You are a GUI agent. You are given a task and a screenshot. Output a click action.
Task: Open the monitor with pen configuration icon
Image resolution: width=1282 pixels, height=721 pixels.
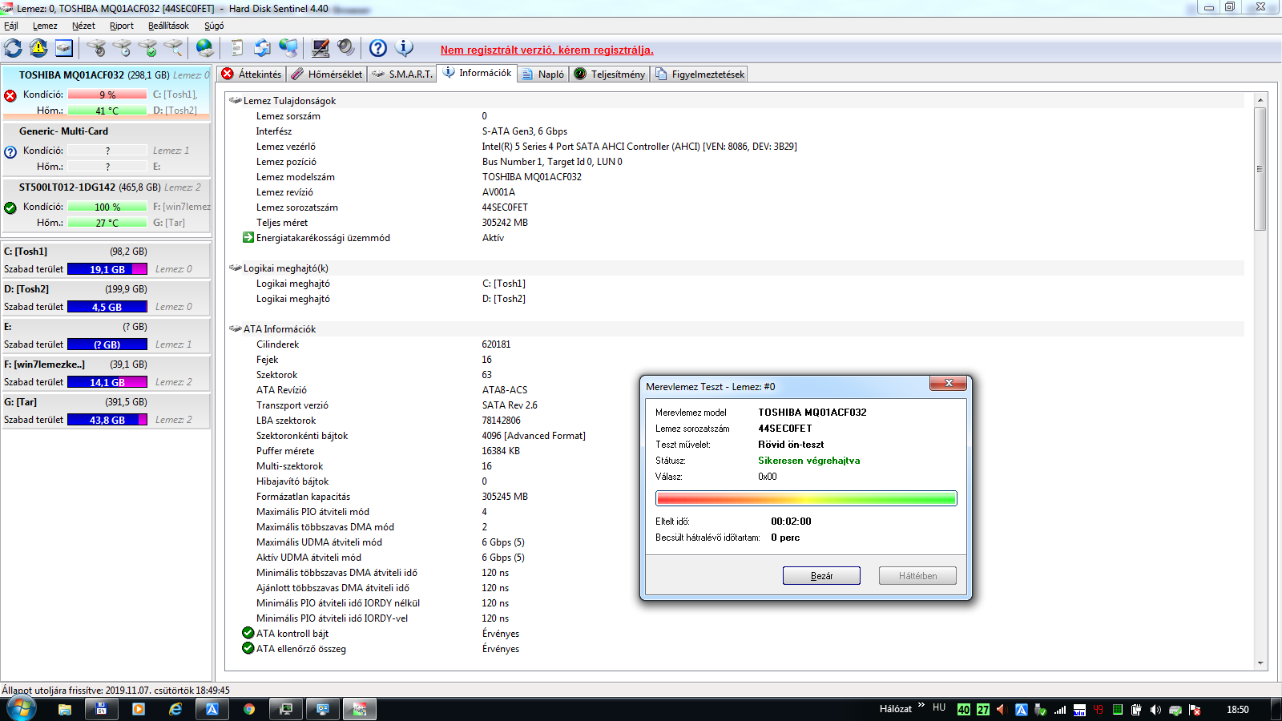pyautogui.click(x=320, y=48)
